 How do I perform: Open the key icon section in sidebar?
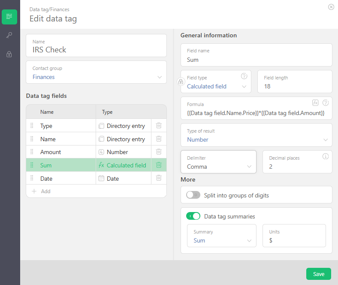click(x=9, y=35)
